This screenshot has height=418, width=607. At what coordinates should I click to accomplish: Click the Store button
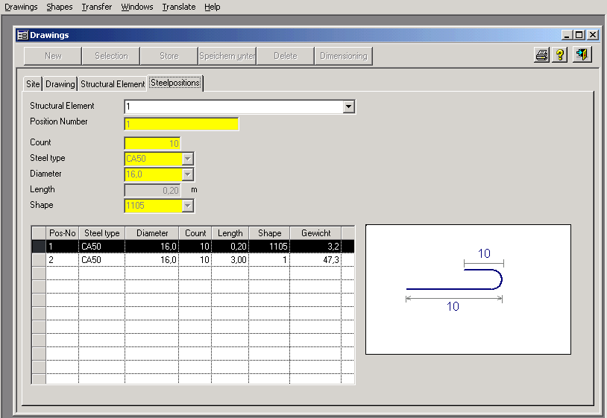coord(169,56)
